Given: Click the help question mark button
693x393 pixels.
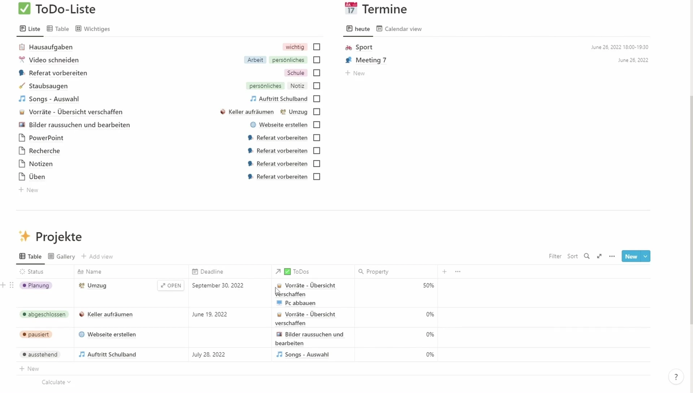Looking at the screenshot, I should pyautogui.click(x=676, y=377).
